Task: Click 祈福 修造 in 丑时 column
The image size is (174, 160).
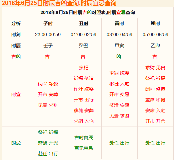Action: 84,78
